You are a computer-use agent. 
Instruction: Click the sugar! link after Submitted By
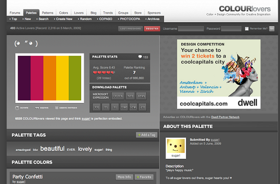215,140
